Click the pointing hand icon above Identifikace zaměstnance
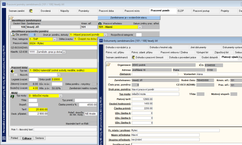This screenshot has width=242, height=145. 11,18
